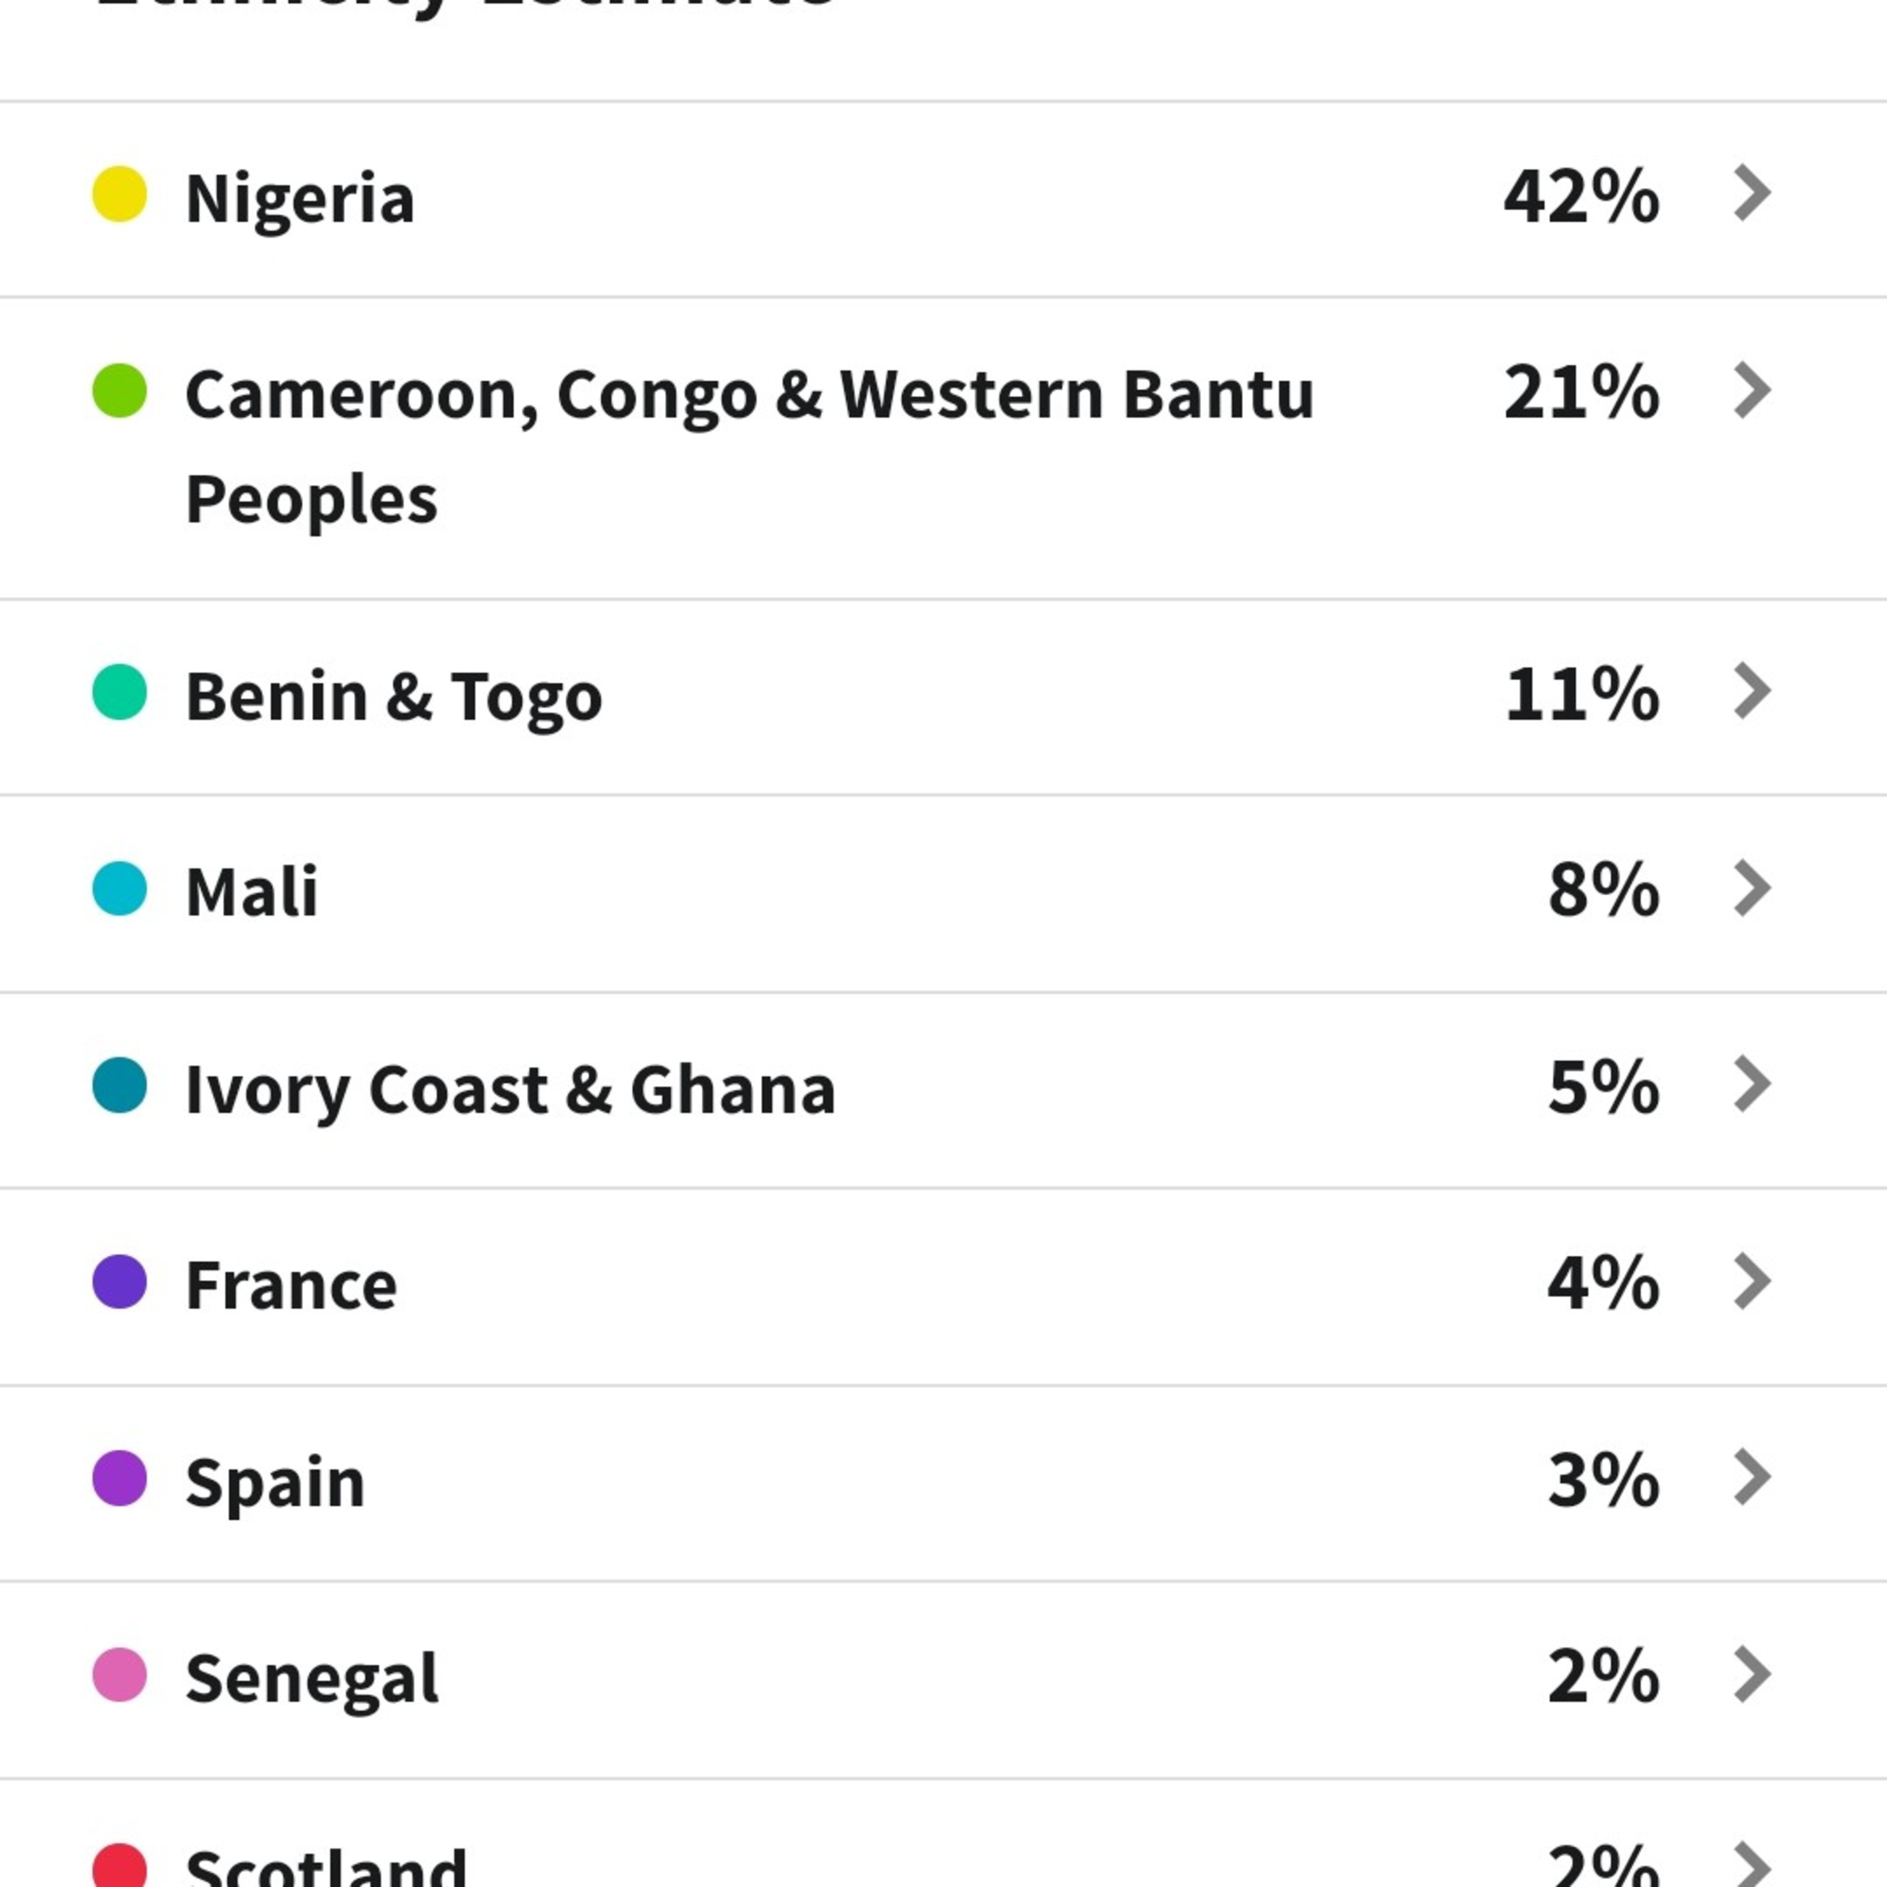This screenshot has height=1887, width=1887.
Task: Open the Ivory Coast & Ghana chevron
Action: tap(1752, 1084)
